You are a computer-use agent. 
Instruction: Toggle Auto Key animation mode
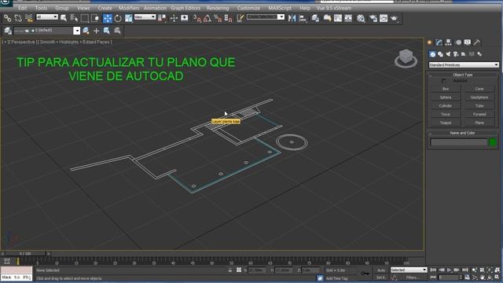(381, 270)
